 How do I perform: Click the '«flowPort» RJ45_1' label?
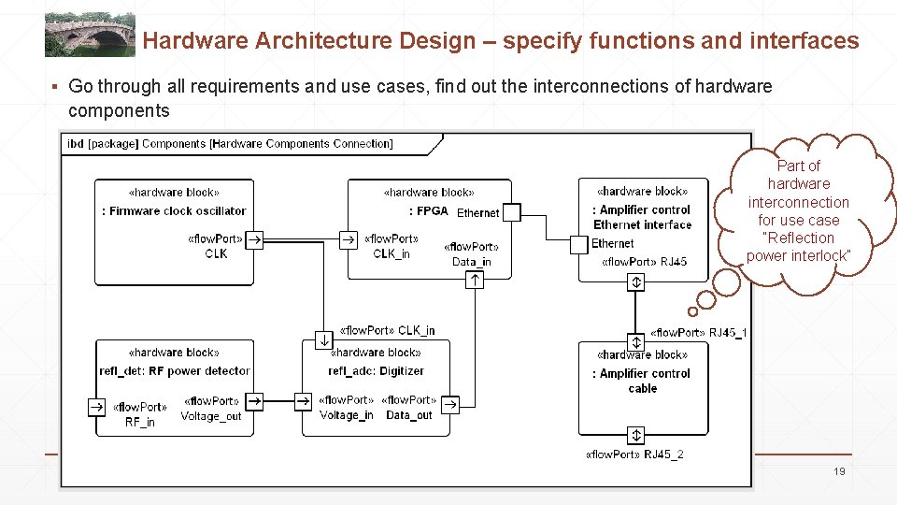point(699,332)
